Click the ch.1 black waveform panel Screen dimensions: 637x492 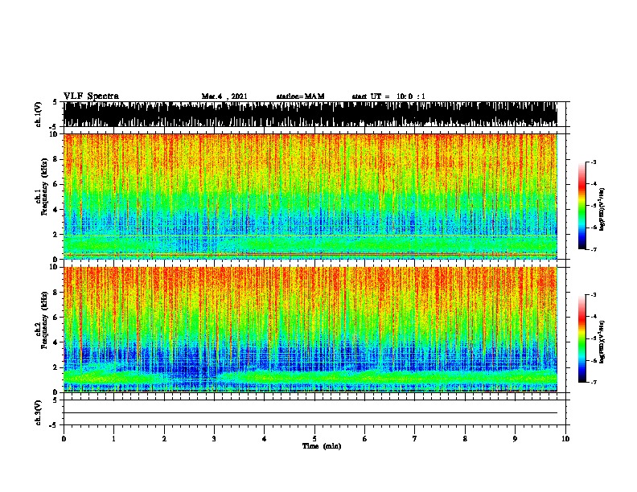tap(310, 114)
